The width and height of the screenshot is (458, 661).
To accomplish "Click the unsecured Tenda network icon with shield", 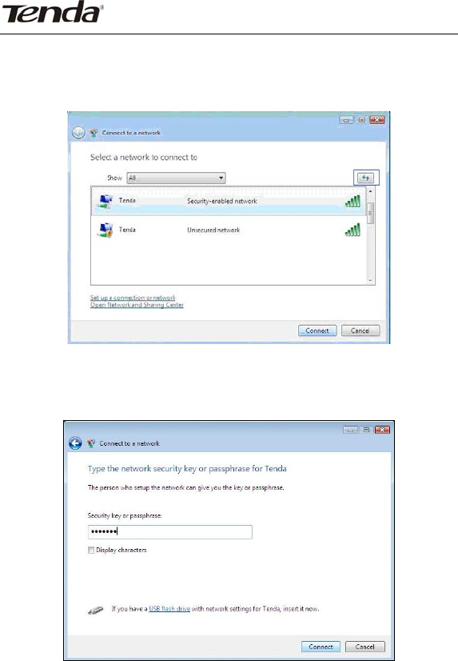I will 106,230.
